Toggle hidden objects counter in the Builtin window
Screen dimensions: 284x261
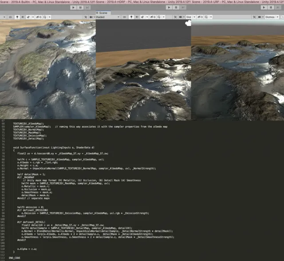point(39,17)
